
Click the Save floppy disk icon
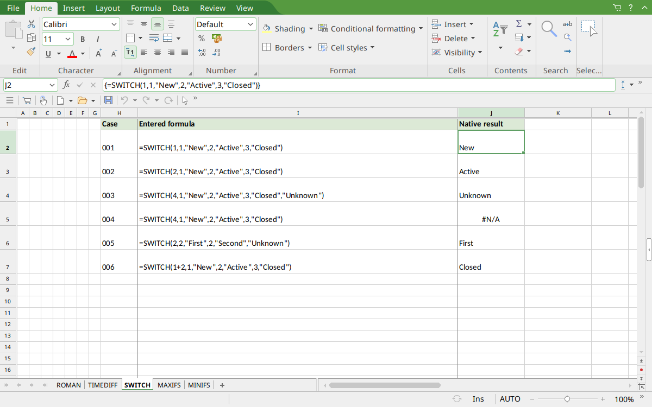(108, 100)
